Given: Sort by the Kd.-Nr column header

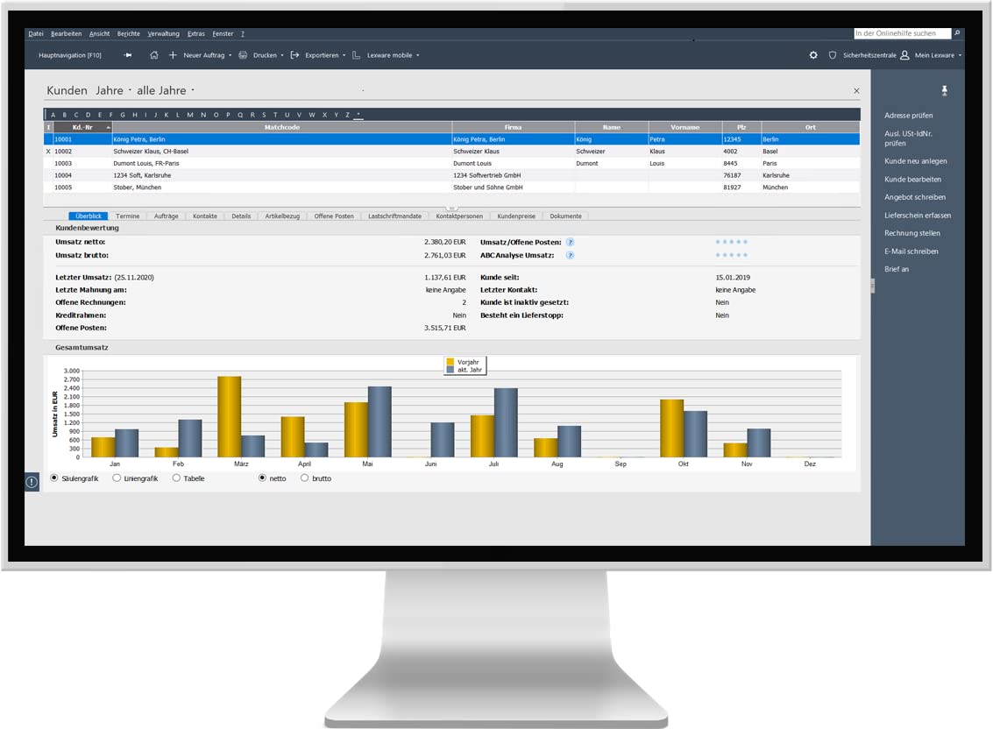Looking at the screenshot, I should coord(82,127).
